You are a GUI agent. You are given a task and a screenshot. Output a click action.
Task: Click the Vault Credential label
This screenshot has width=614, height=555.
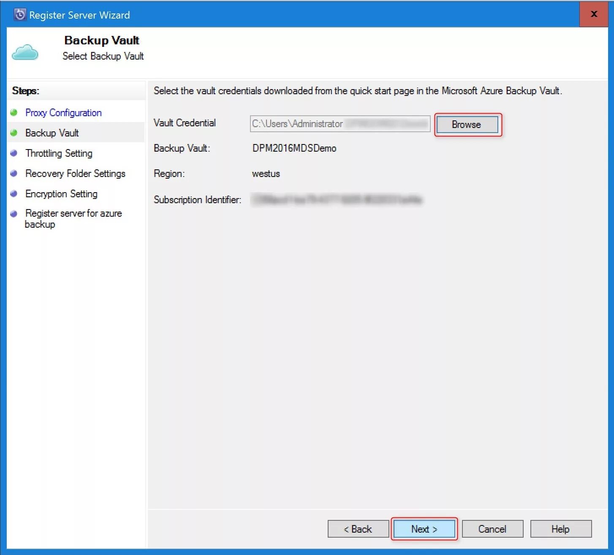[185, 123]
